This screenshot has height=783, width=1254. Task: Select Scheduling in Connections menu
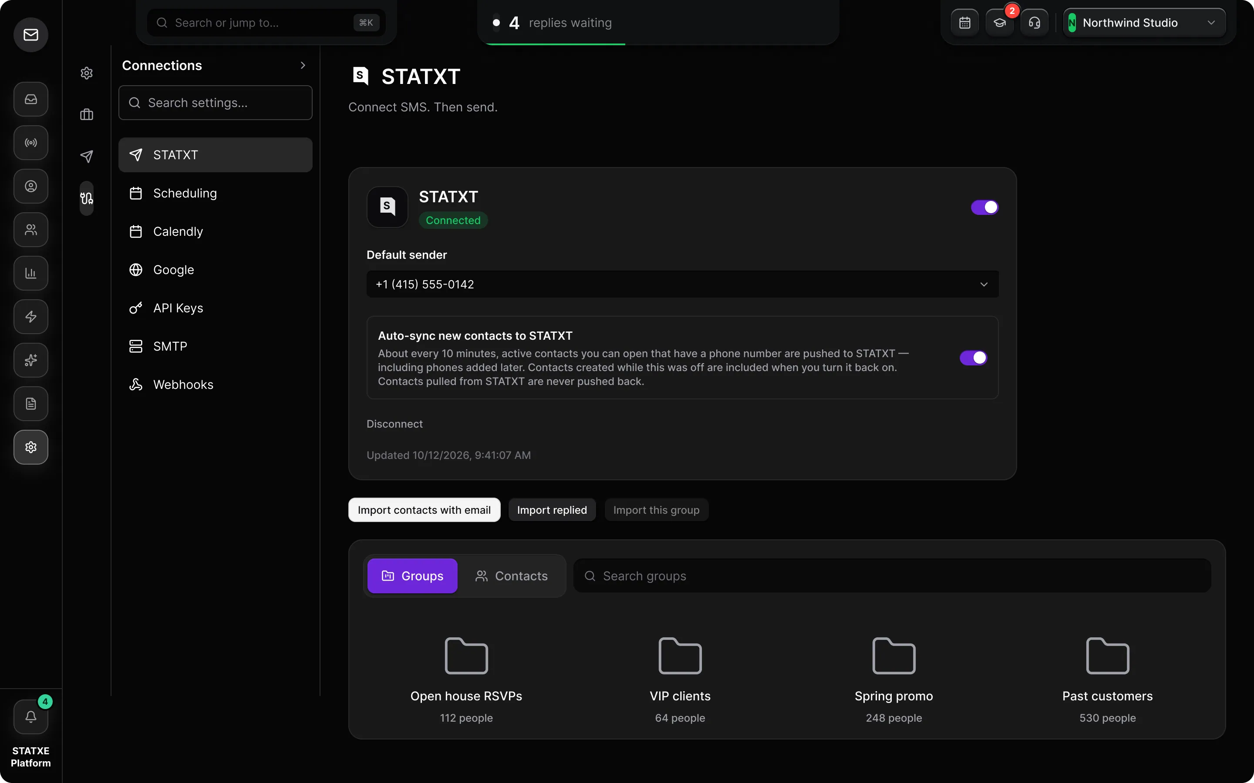pyautogui.click(x=215, y=193)
